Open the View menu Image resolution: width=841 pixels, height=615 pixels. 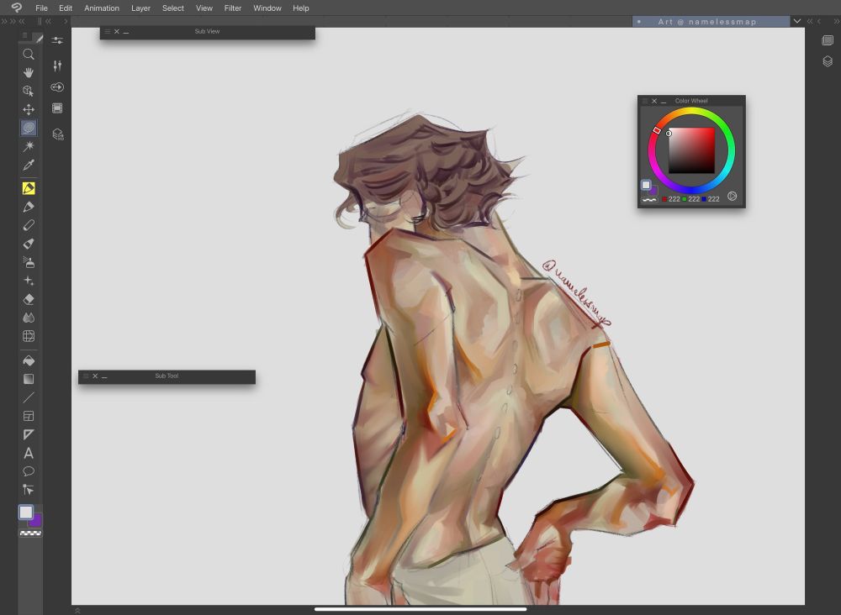click(204, 8)
